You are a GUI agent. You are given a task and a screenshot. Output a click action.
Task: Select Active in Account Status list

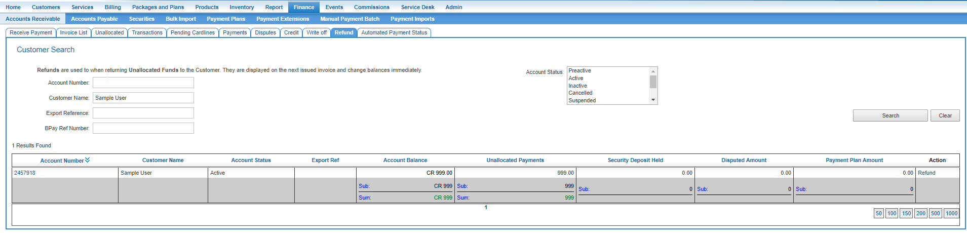pos(576,79)
